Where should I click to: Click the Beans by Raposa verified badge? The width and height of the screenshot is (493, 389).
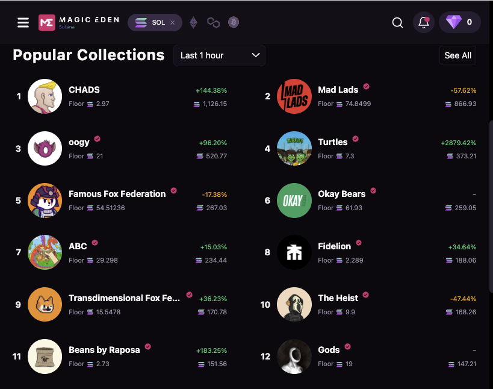tap(147, 346)
